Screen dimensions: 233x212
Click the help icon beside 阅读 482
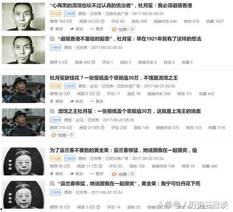pos(93,62)
